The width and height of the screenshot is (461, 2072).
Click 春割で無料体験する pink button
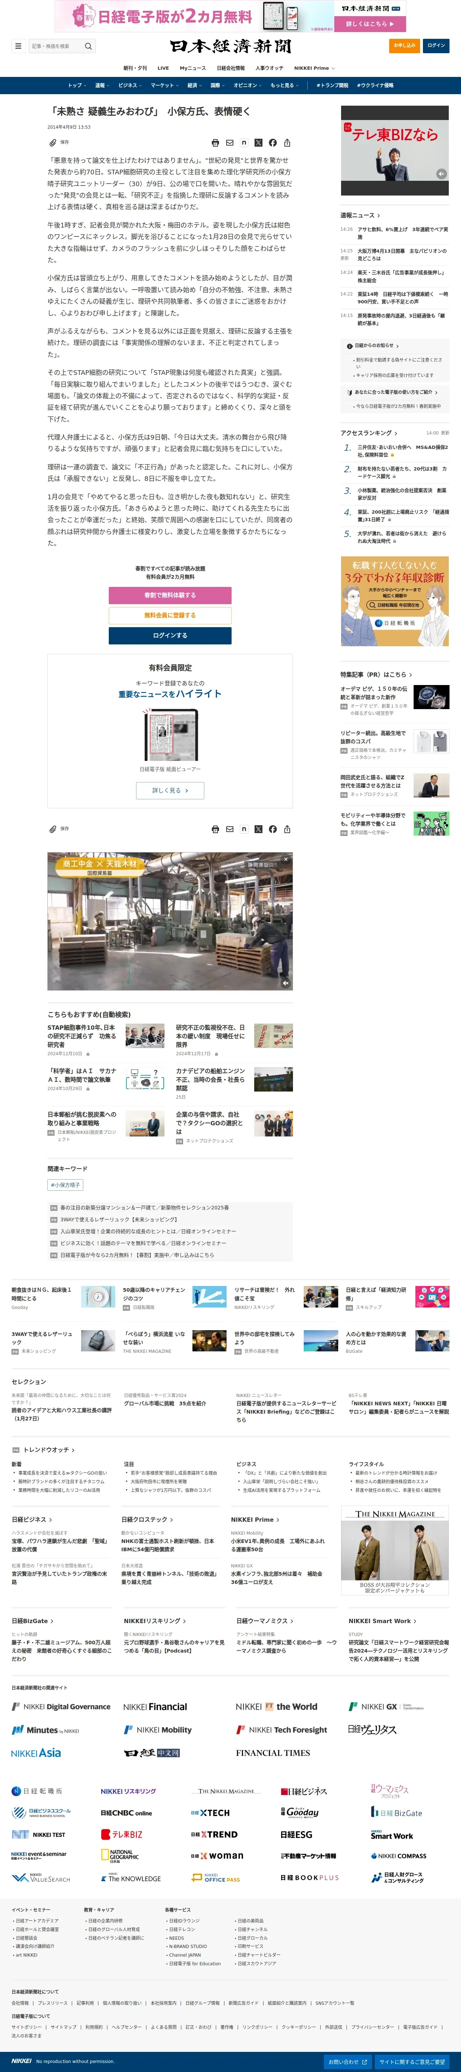tap(170, 595)
